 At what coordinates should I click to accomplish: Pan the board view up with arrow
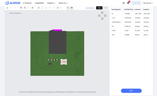coord(102,13)
